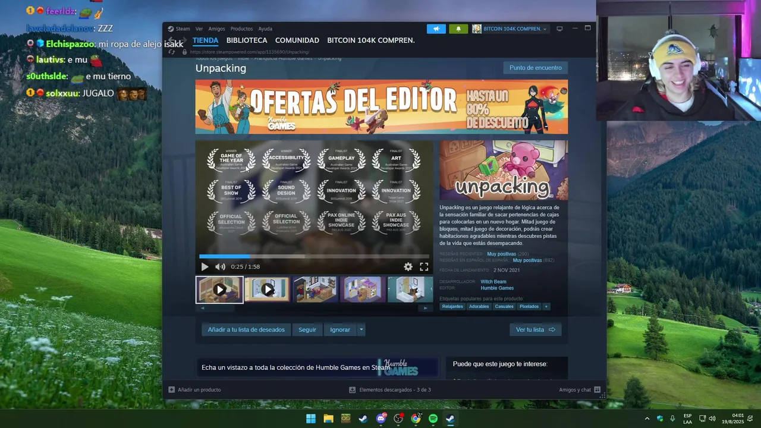Expand trailer to fullscreen
Screen dimensions: 761x428
pos(424,267)
